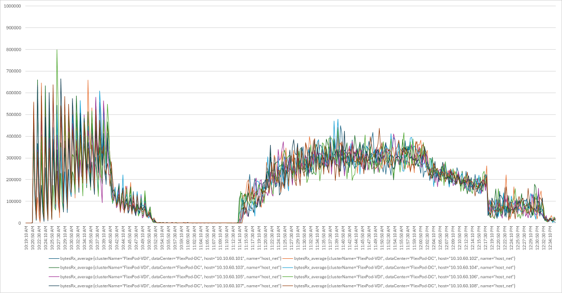Viewport: 562px width, 293px height.
Task: Click the 0 y-axis label
Action: pos(19,223)
